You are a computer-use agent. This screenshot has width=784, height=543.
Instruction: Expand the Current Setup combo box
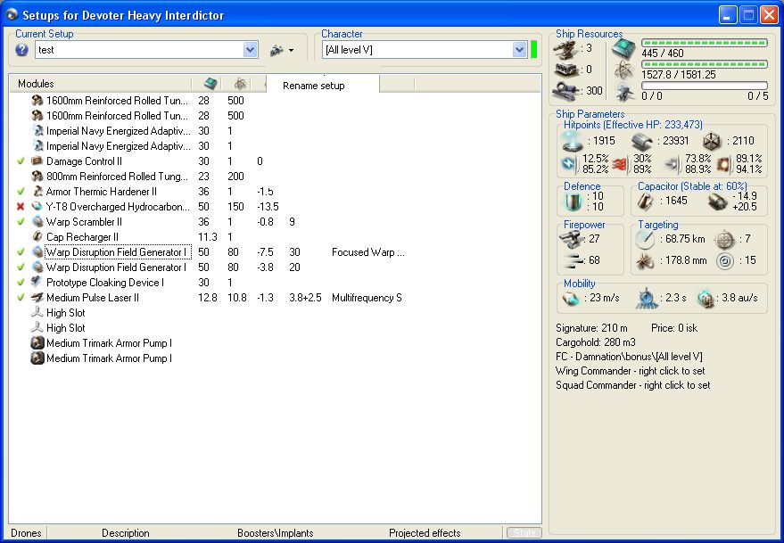[250, 50]
